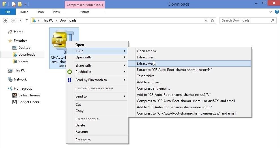Expand the Send by Bluetooth to arrow

tap(125, 80)
